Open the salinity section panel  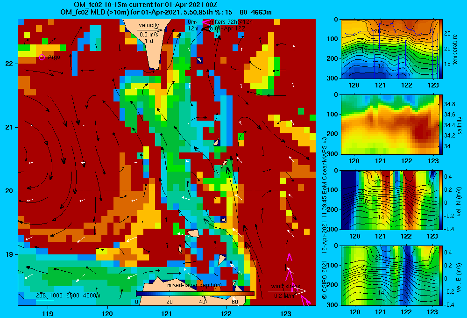389,124
